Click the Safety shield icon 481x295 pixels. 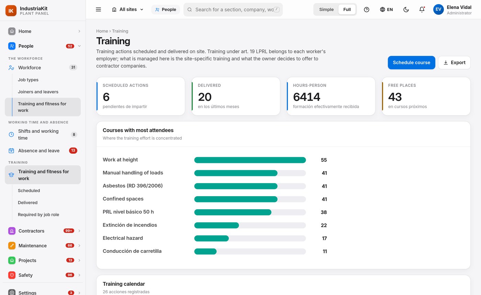[12, 275]
